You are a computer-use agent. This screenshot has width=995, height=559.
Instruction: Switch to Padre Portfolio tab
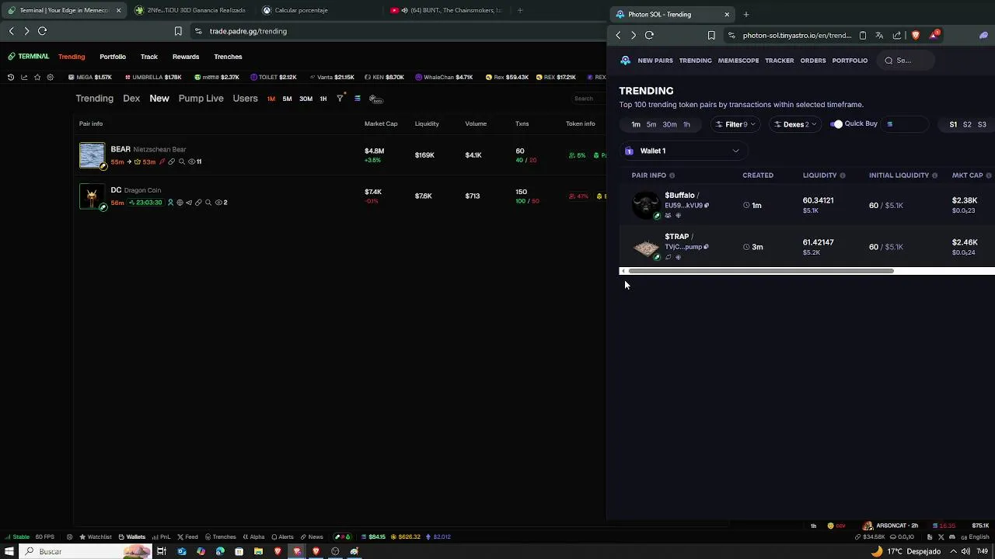tap(113, 57)
